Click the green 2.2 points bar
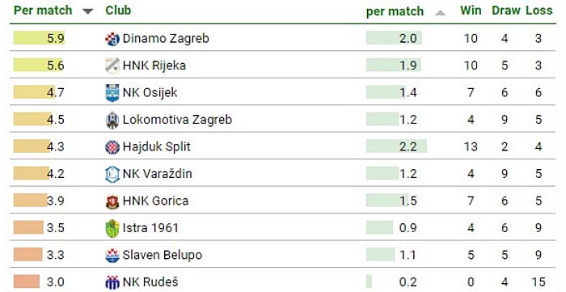566x292 pixels. (x=396, y=146)
